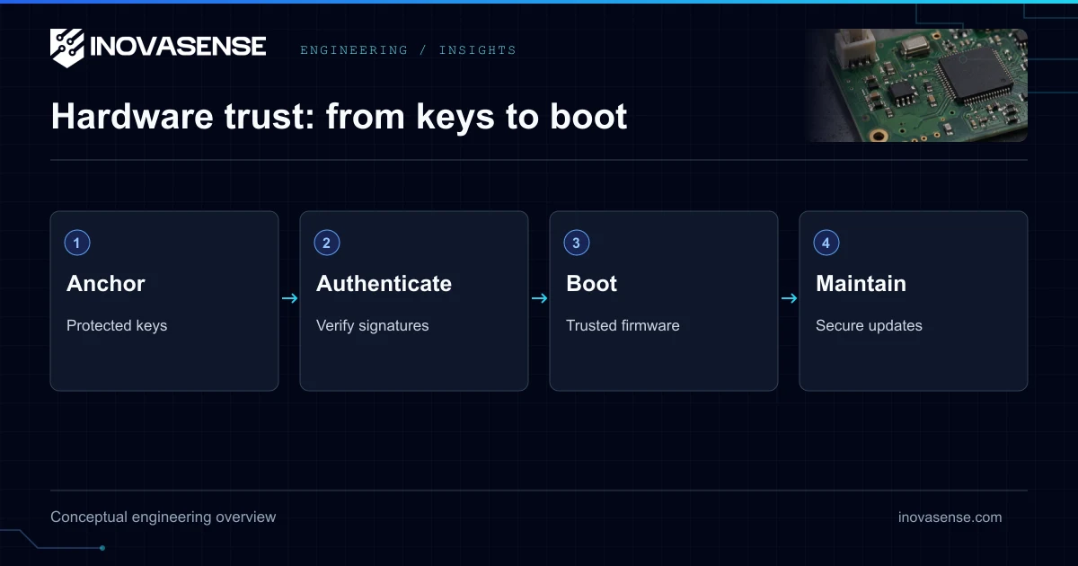Click the 'Maintain' card heading
Screen dimensions: 1078x566
point(861,284)
